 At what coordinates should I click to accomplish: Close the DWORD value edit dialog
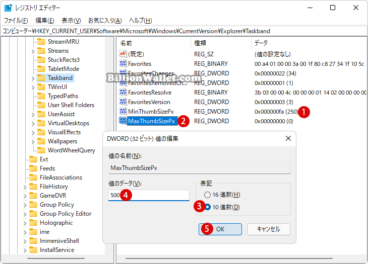point(288,138)
